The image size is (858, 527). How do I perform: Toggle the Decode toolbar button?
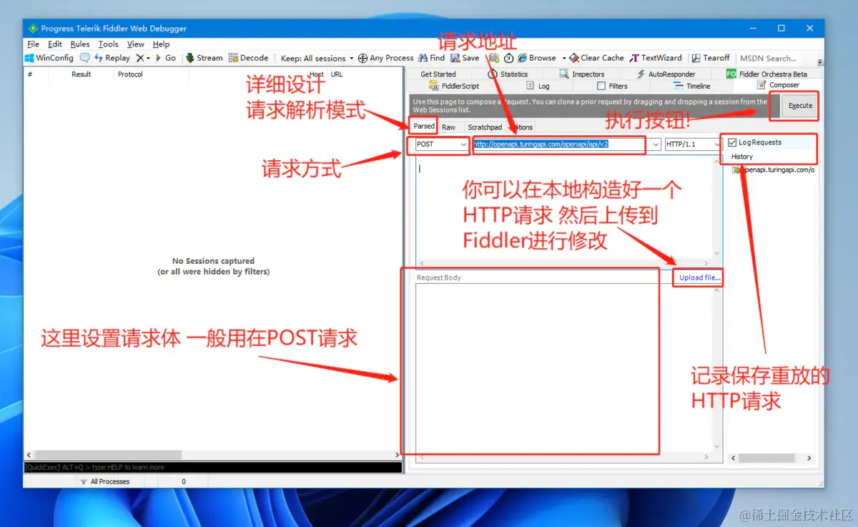tap(249, 58)
